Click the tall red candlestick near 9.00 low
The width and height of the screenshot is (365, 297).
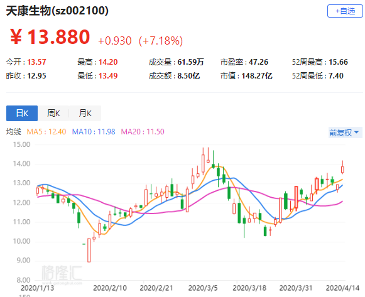click(89, 250)
